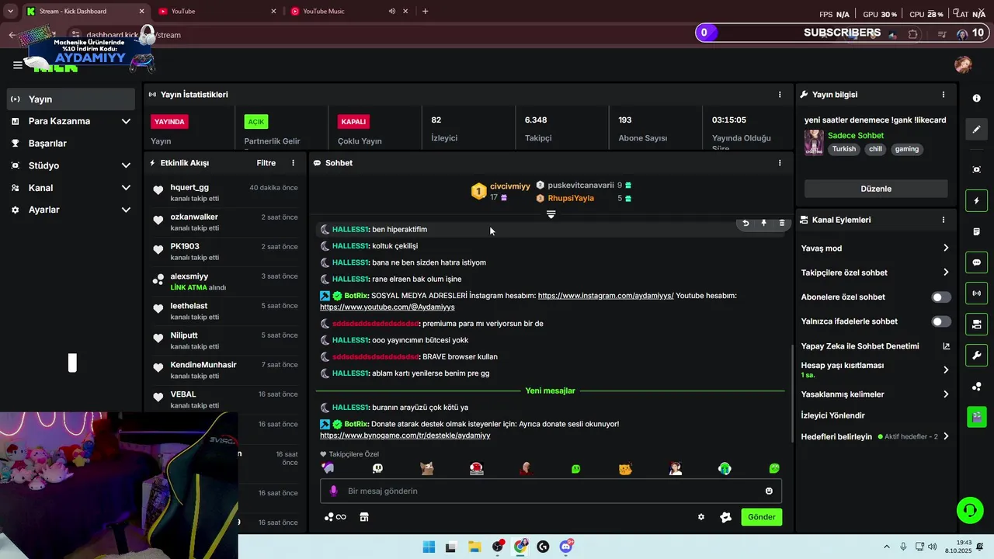Viewport: 994px width, 559px height.
Task: Open the shop icon below message box
Action: (363, 517)
